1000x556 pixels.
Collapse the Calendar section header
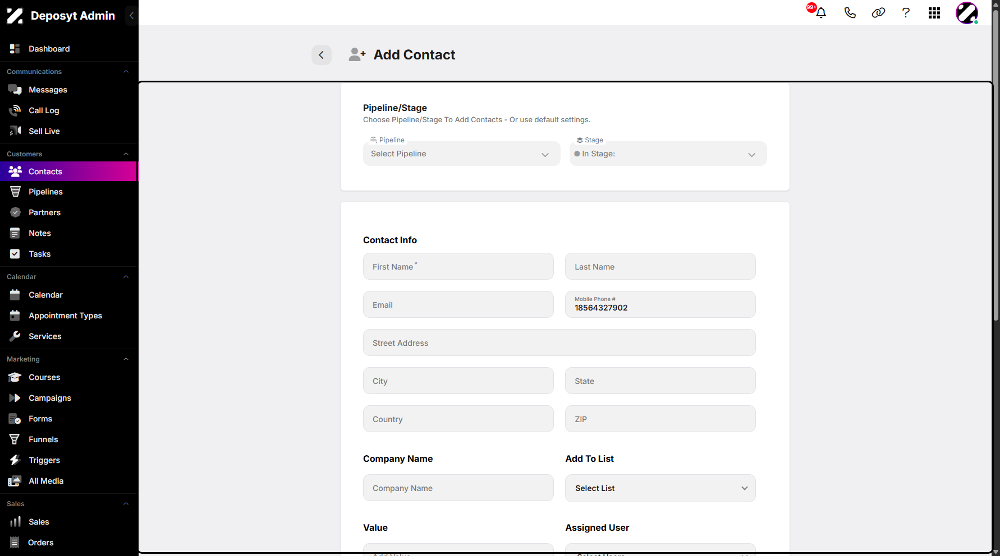126,277
